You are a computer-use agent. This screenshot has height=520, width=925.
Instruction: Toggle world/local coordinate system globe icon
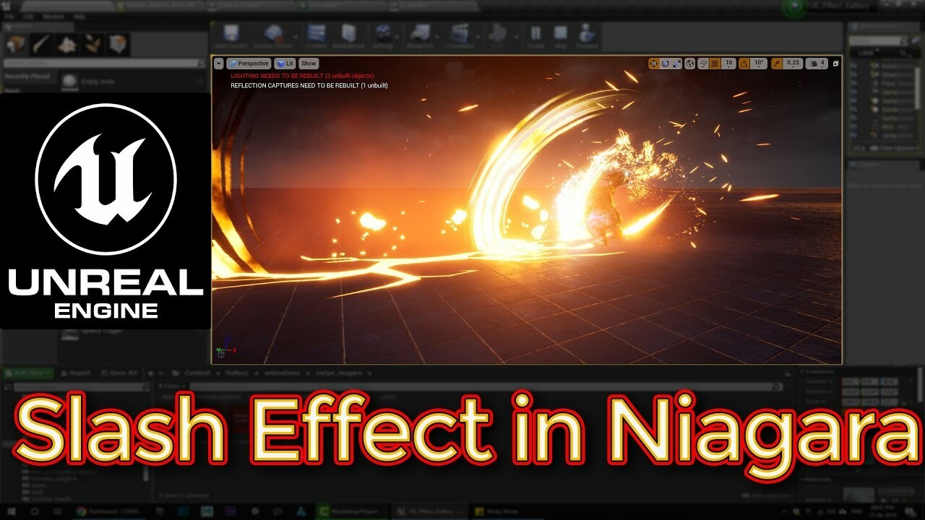coord(690,64)
